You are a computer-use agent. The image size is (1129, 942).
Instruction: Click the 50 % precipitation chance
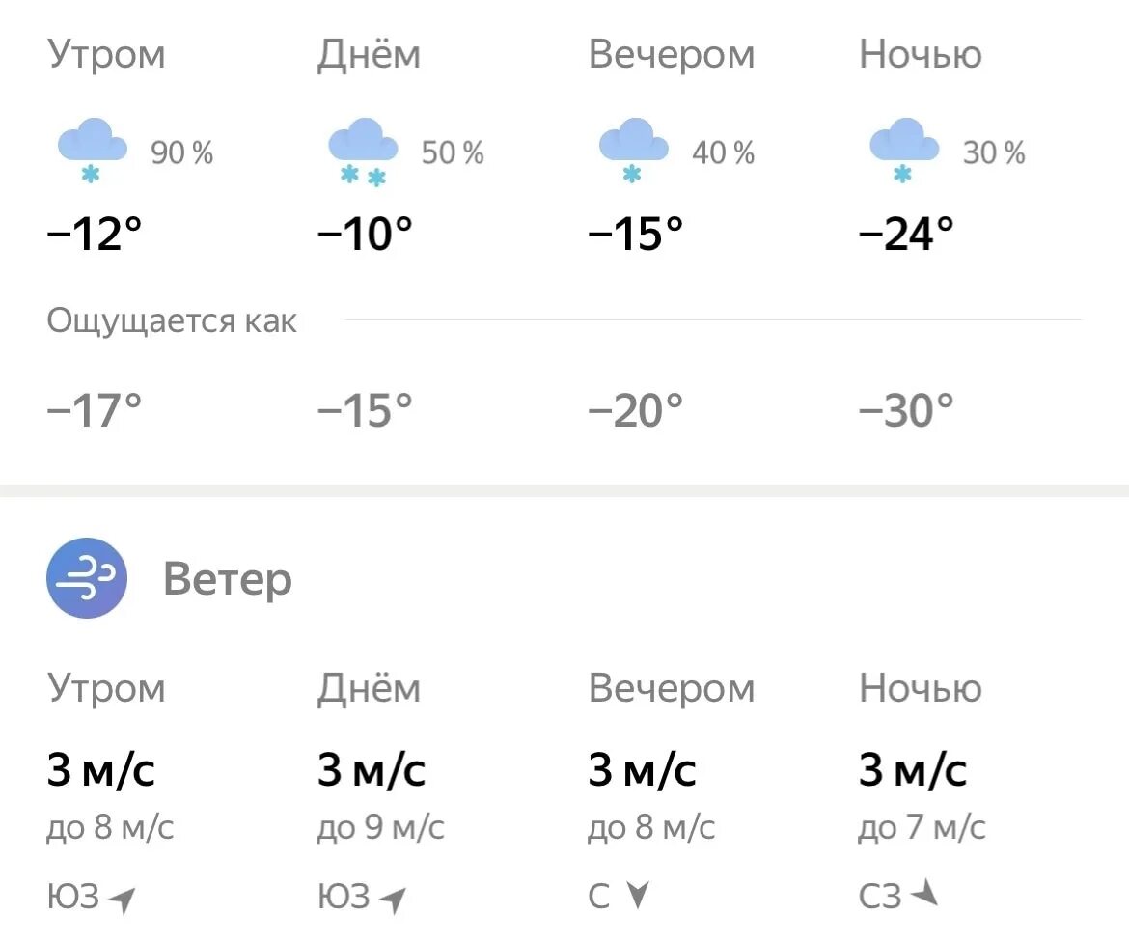453,152
